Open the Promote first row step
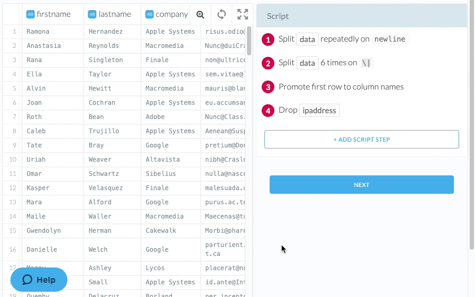The width and height of the screenshot is (475, 297). 341,87
